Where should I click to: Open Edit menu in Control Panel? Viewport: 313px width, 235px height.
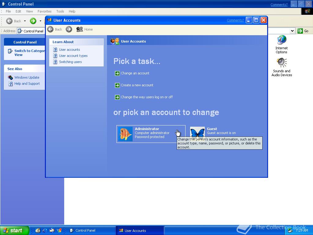pos(18,11)
